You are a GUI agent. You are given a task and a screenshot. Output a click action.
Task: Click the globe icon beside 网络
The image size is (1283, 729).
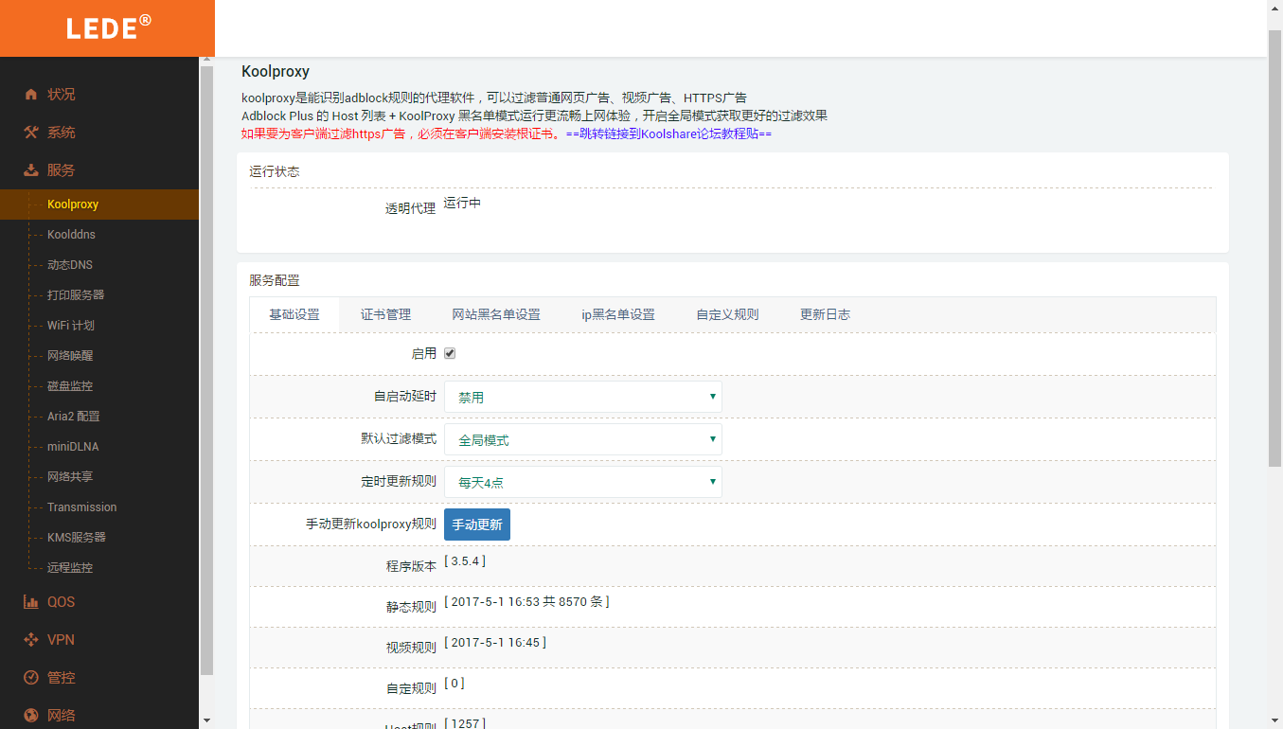(x=31, y=715)
